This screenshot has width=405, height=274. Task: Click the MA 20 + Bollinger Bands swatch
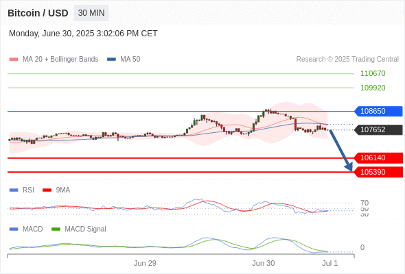pyautogui.click(x=14, y=60)
